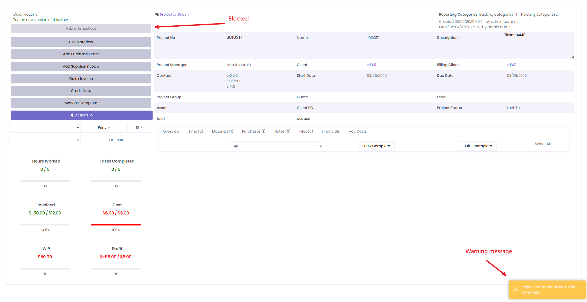
Task: Expand the Print dropdown menu
Action: point(104,127)
